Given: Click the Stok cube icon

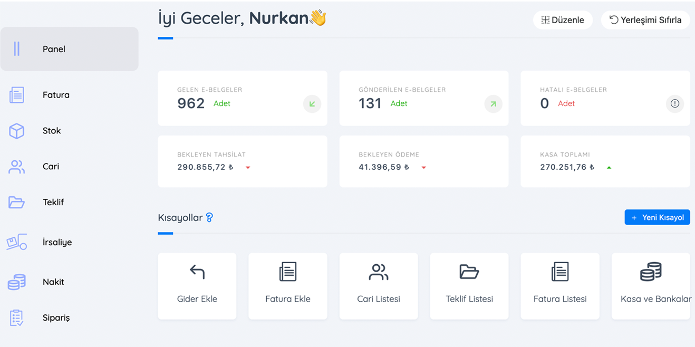Looking at the screenshot, I should click(x=17, y=131).
